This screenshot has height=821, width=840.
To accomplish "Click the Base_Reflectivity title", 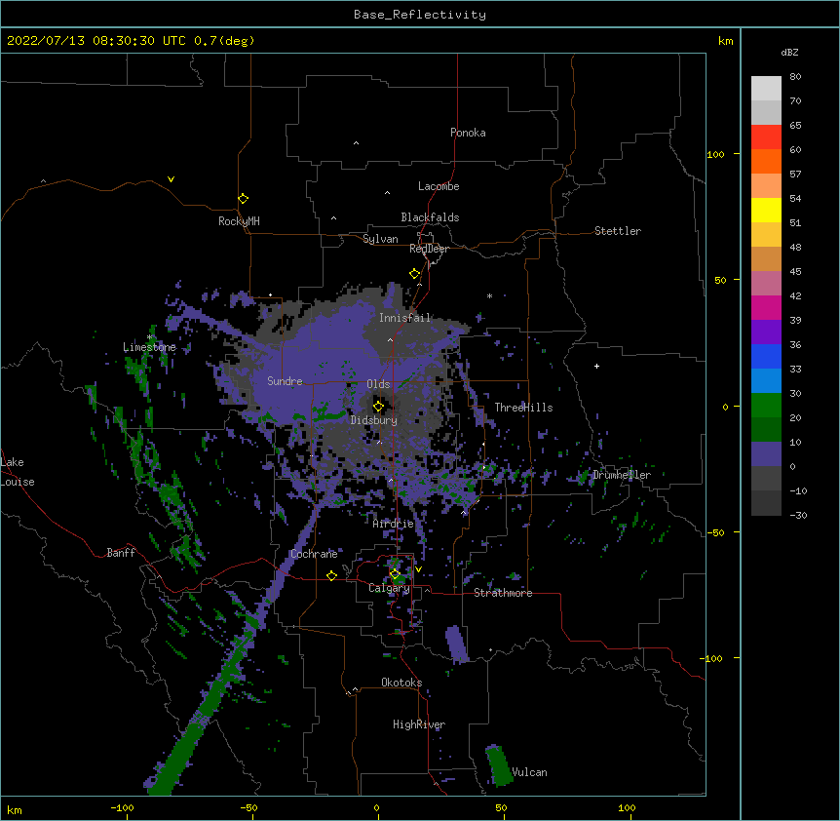I will click(x=420, y=15).
